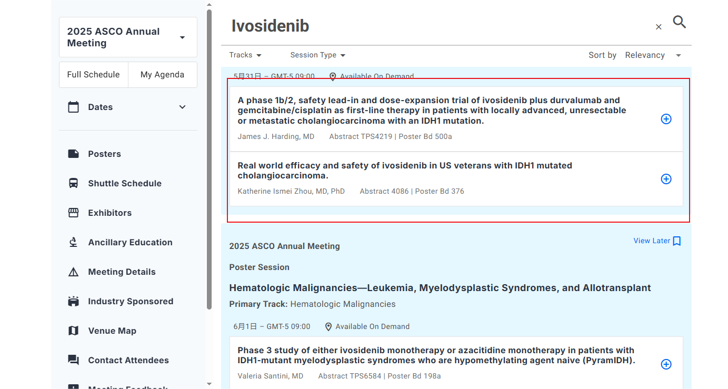Switch to the Full Schedule tab
The width and height of the screenshot is (728, 389).
pyautogui.click(x=94, y=75)
